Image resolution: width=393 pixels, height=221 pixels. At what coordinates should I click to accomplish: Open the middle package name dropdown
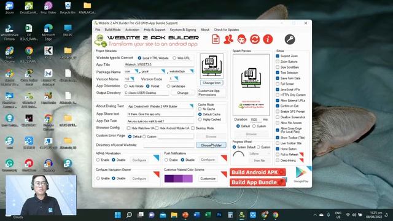[163, 71]
